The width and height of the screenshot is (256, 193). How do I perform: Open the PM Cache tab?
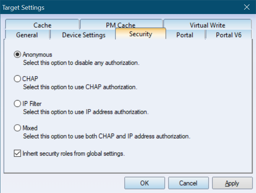coord(121,25)
